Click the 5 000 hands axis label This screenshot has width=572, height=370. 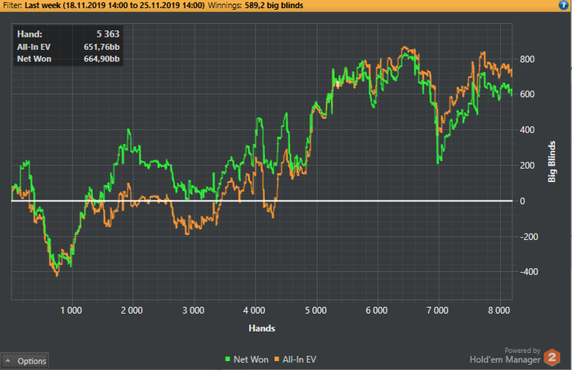pyautogui.click(x=316, y=310)
